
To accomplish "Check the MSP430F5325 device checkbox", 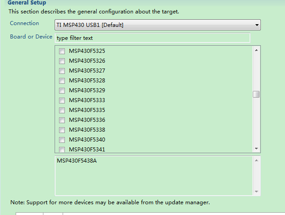I will pyautogui.click(x=62, y=51).
